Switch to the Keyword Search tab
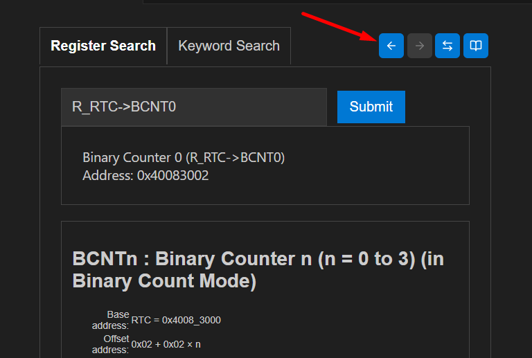Viewport: 532px width, 358px height. point(229,46)
